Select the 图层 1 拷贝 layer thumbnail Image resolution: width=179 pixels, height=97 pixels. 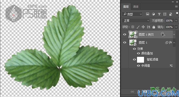133,34
